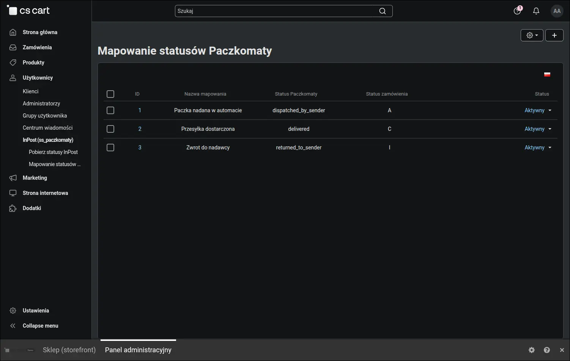Open the Strona główna menu
Viewport: 570px width, 361px height.
click(40, 32)
